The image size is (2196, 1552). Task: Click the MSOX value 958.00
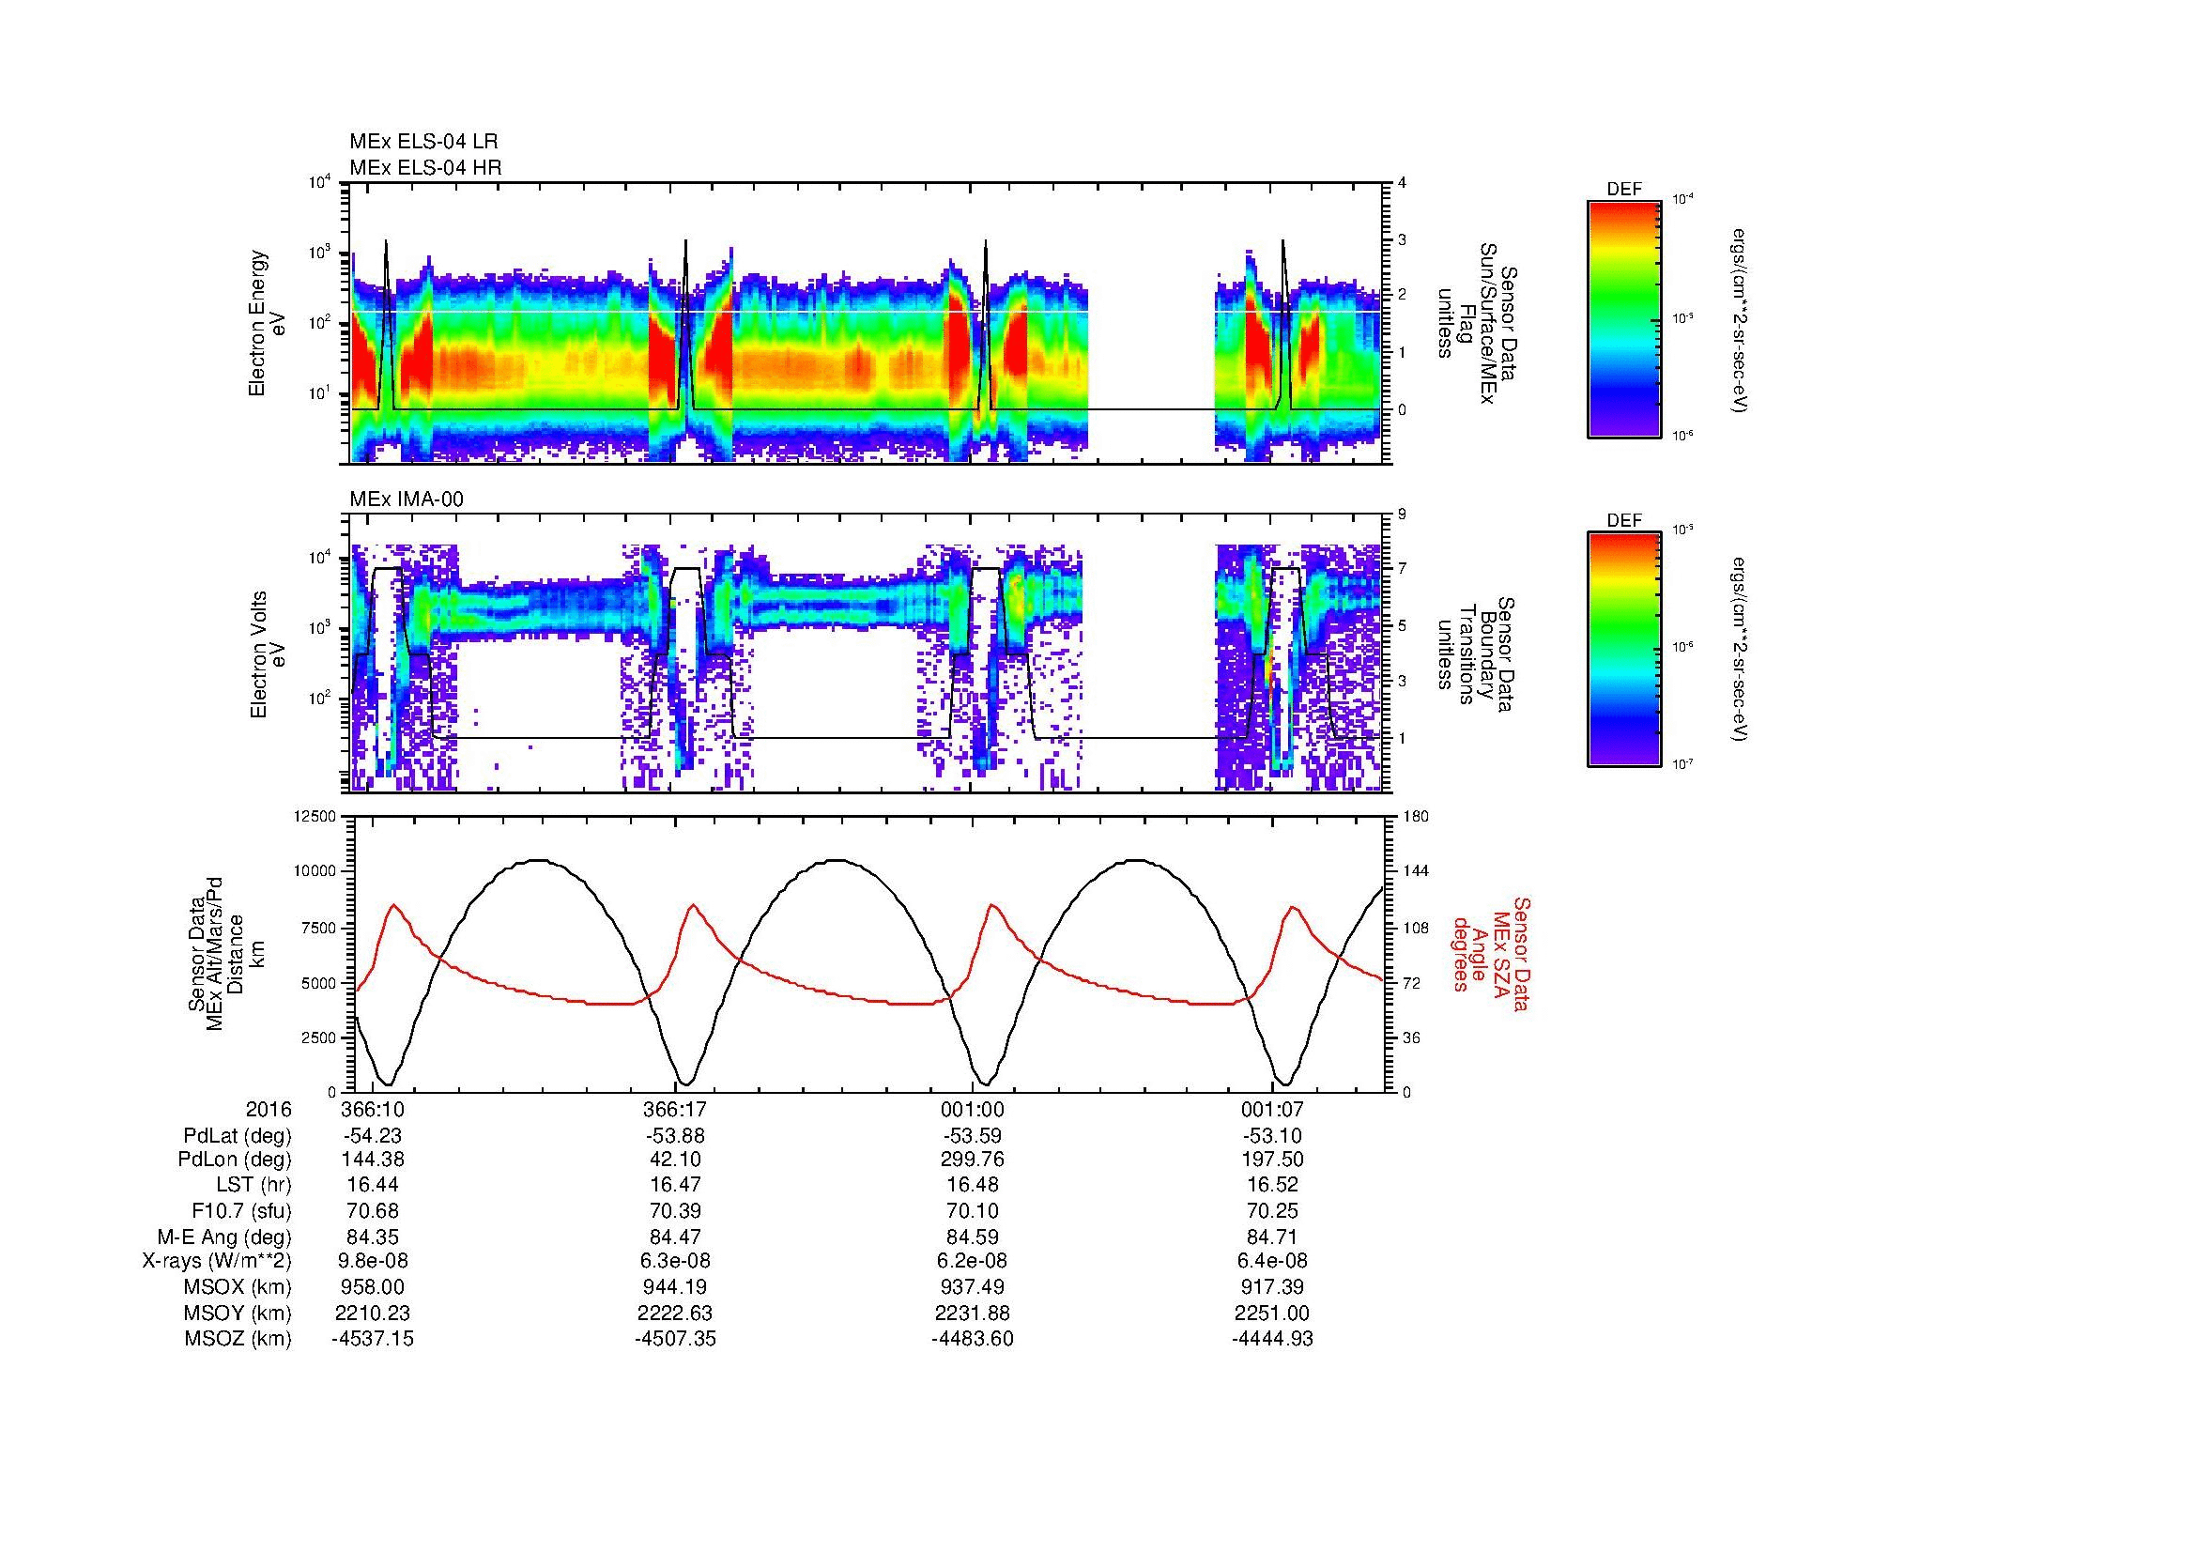[373, 1287]
